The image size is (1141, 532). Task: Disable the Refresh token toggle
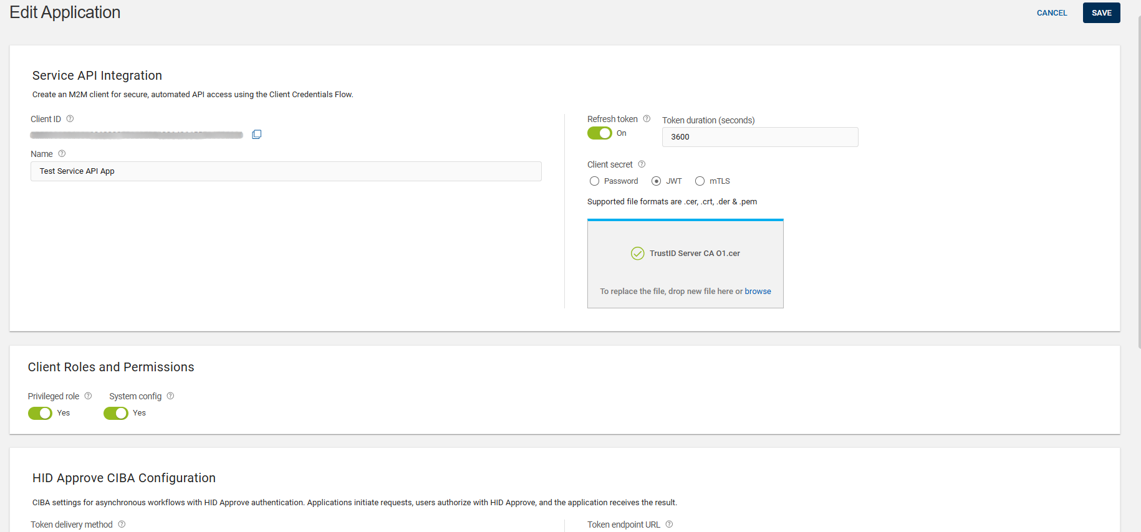600,133
